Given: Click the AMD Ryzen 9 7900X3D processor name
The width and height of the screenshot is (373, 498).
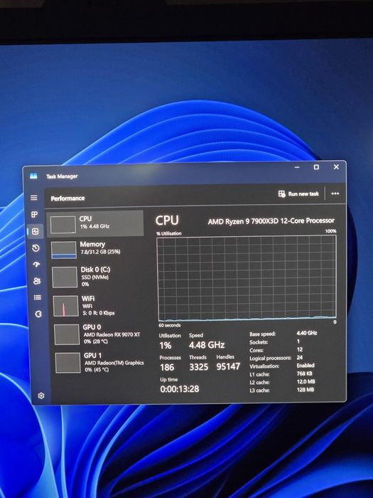Looking at the screenshot, I should coord(271,221).
